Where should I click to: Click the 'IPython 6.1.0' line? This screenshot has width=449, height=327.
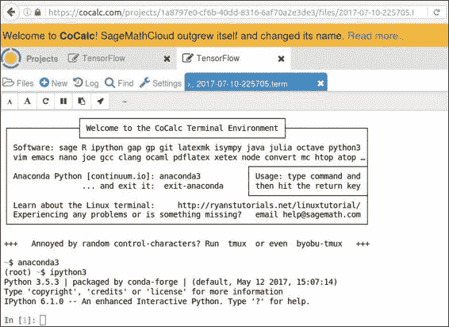157,302
